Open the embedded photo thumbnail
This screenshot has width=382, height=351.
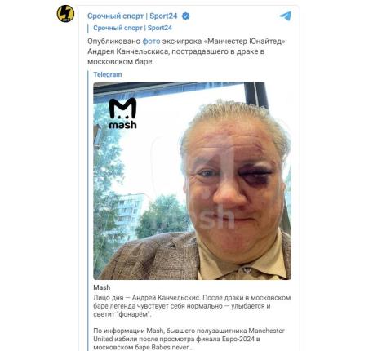[192, 180]
